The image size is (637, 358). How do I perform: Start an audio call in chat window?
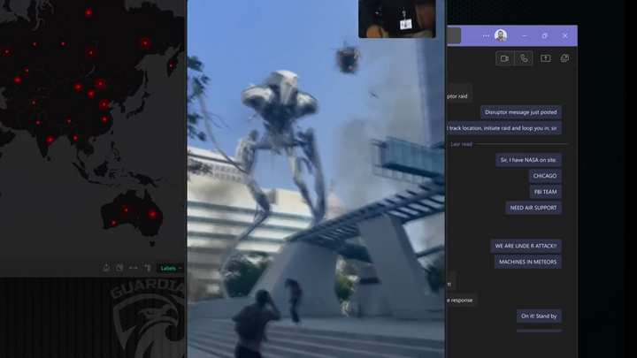coord(524,58)
